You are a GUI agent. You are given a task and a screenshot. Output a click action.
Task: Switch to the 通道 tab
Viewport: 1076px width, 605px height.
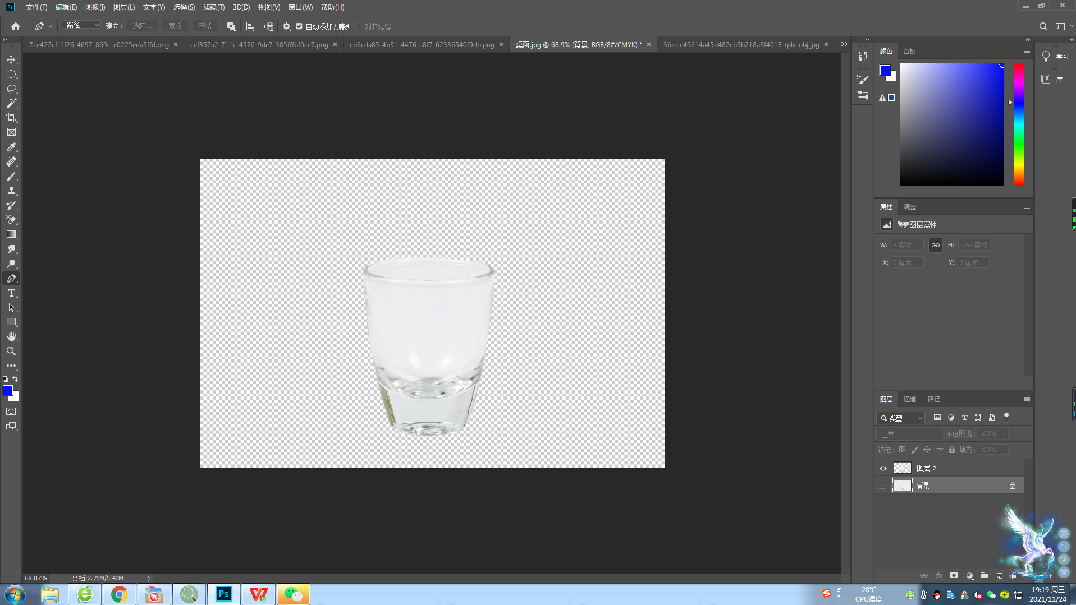[x=909, y=399]
